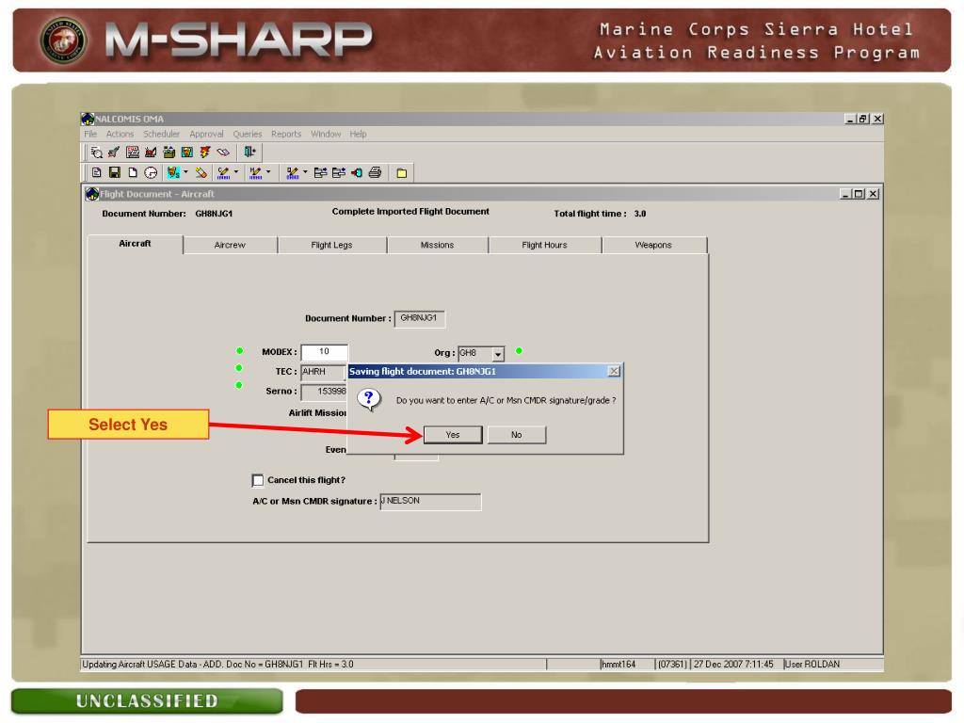Close the 'Saving flight document' dialog
Screen dimensions: 964x723
click(x=614, y=371)
